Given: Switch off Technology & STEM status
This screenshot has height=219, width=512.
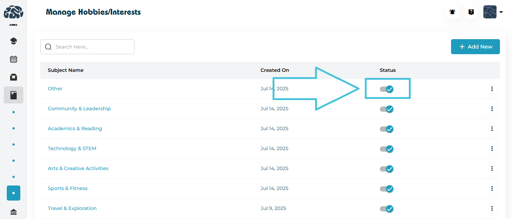Looking at the screenshot, I should 387,149.
